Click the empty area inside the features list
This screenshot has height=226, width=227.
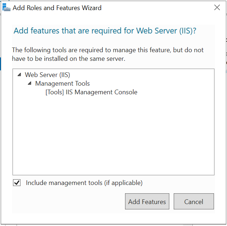[113, 137]
